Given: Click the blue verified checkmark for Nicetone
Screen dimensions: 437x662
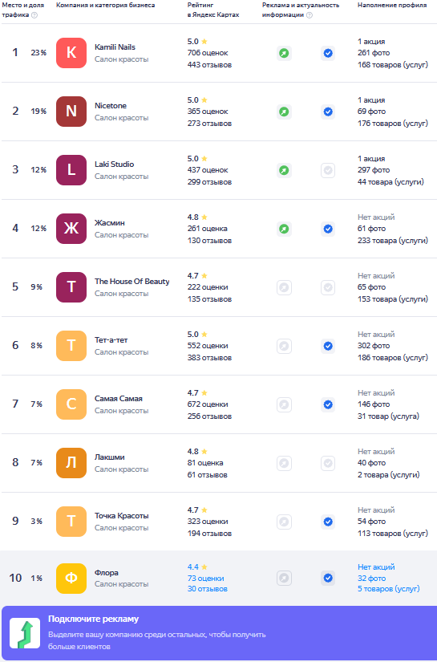Looking at the screenshot, I should (x=328, y=112).
